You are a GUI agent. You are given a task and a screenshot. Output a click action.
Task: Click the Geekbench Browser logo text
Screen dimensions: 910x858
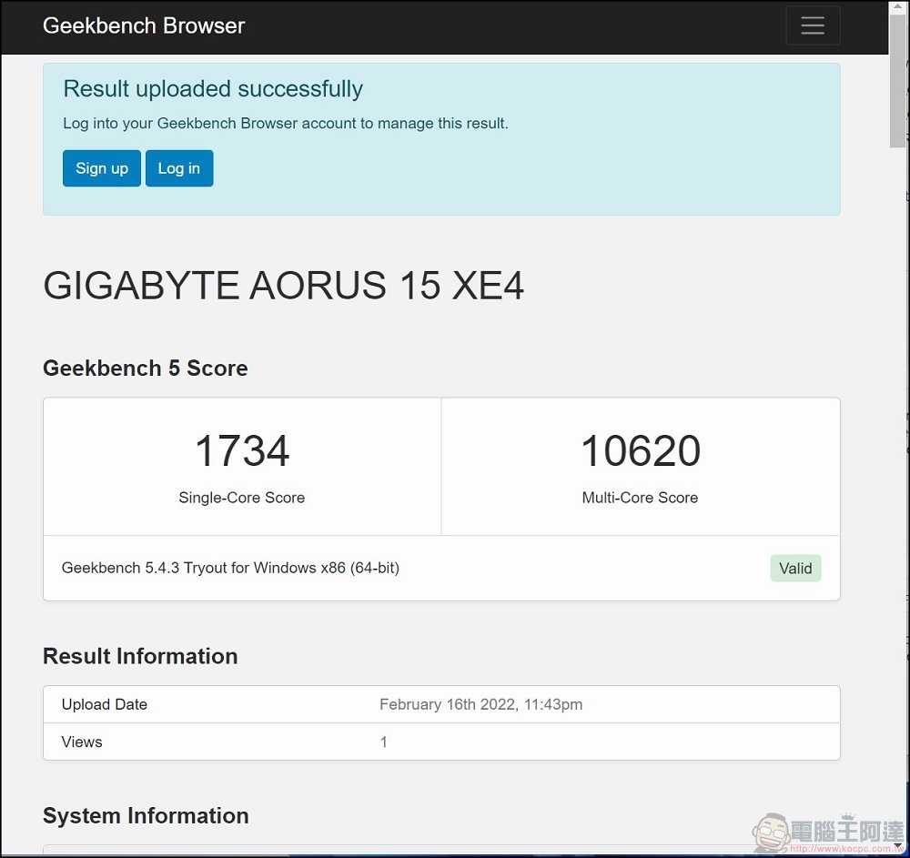coord(143,25)
